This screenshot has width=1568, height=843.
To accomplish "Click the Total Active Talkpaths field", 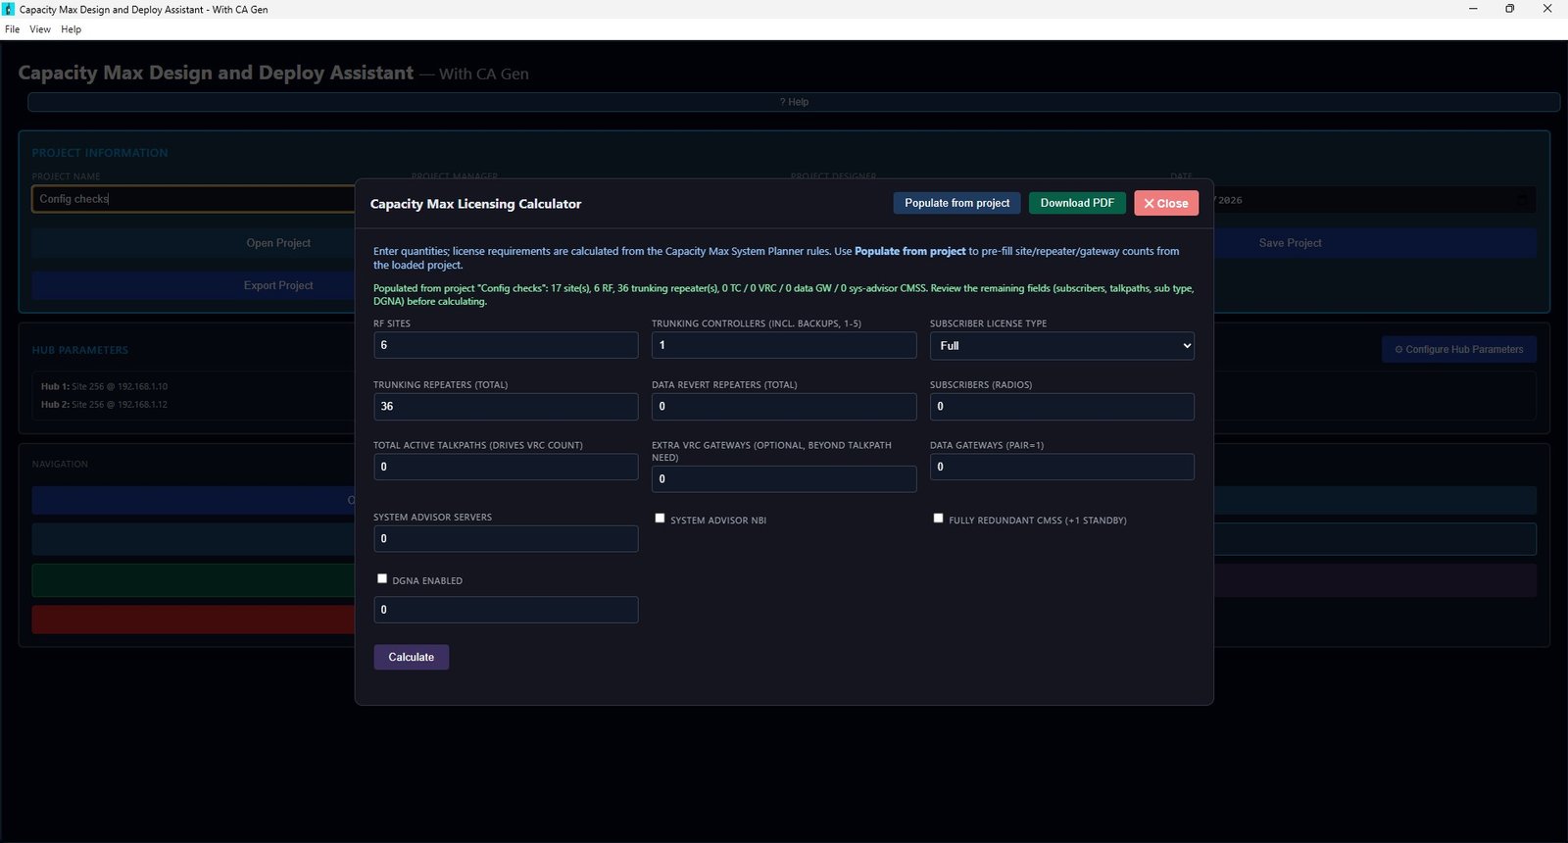I will 506,467.
